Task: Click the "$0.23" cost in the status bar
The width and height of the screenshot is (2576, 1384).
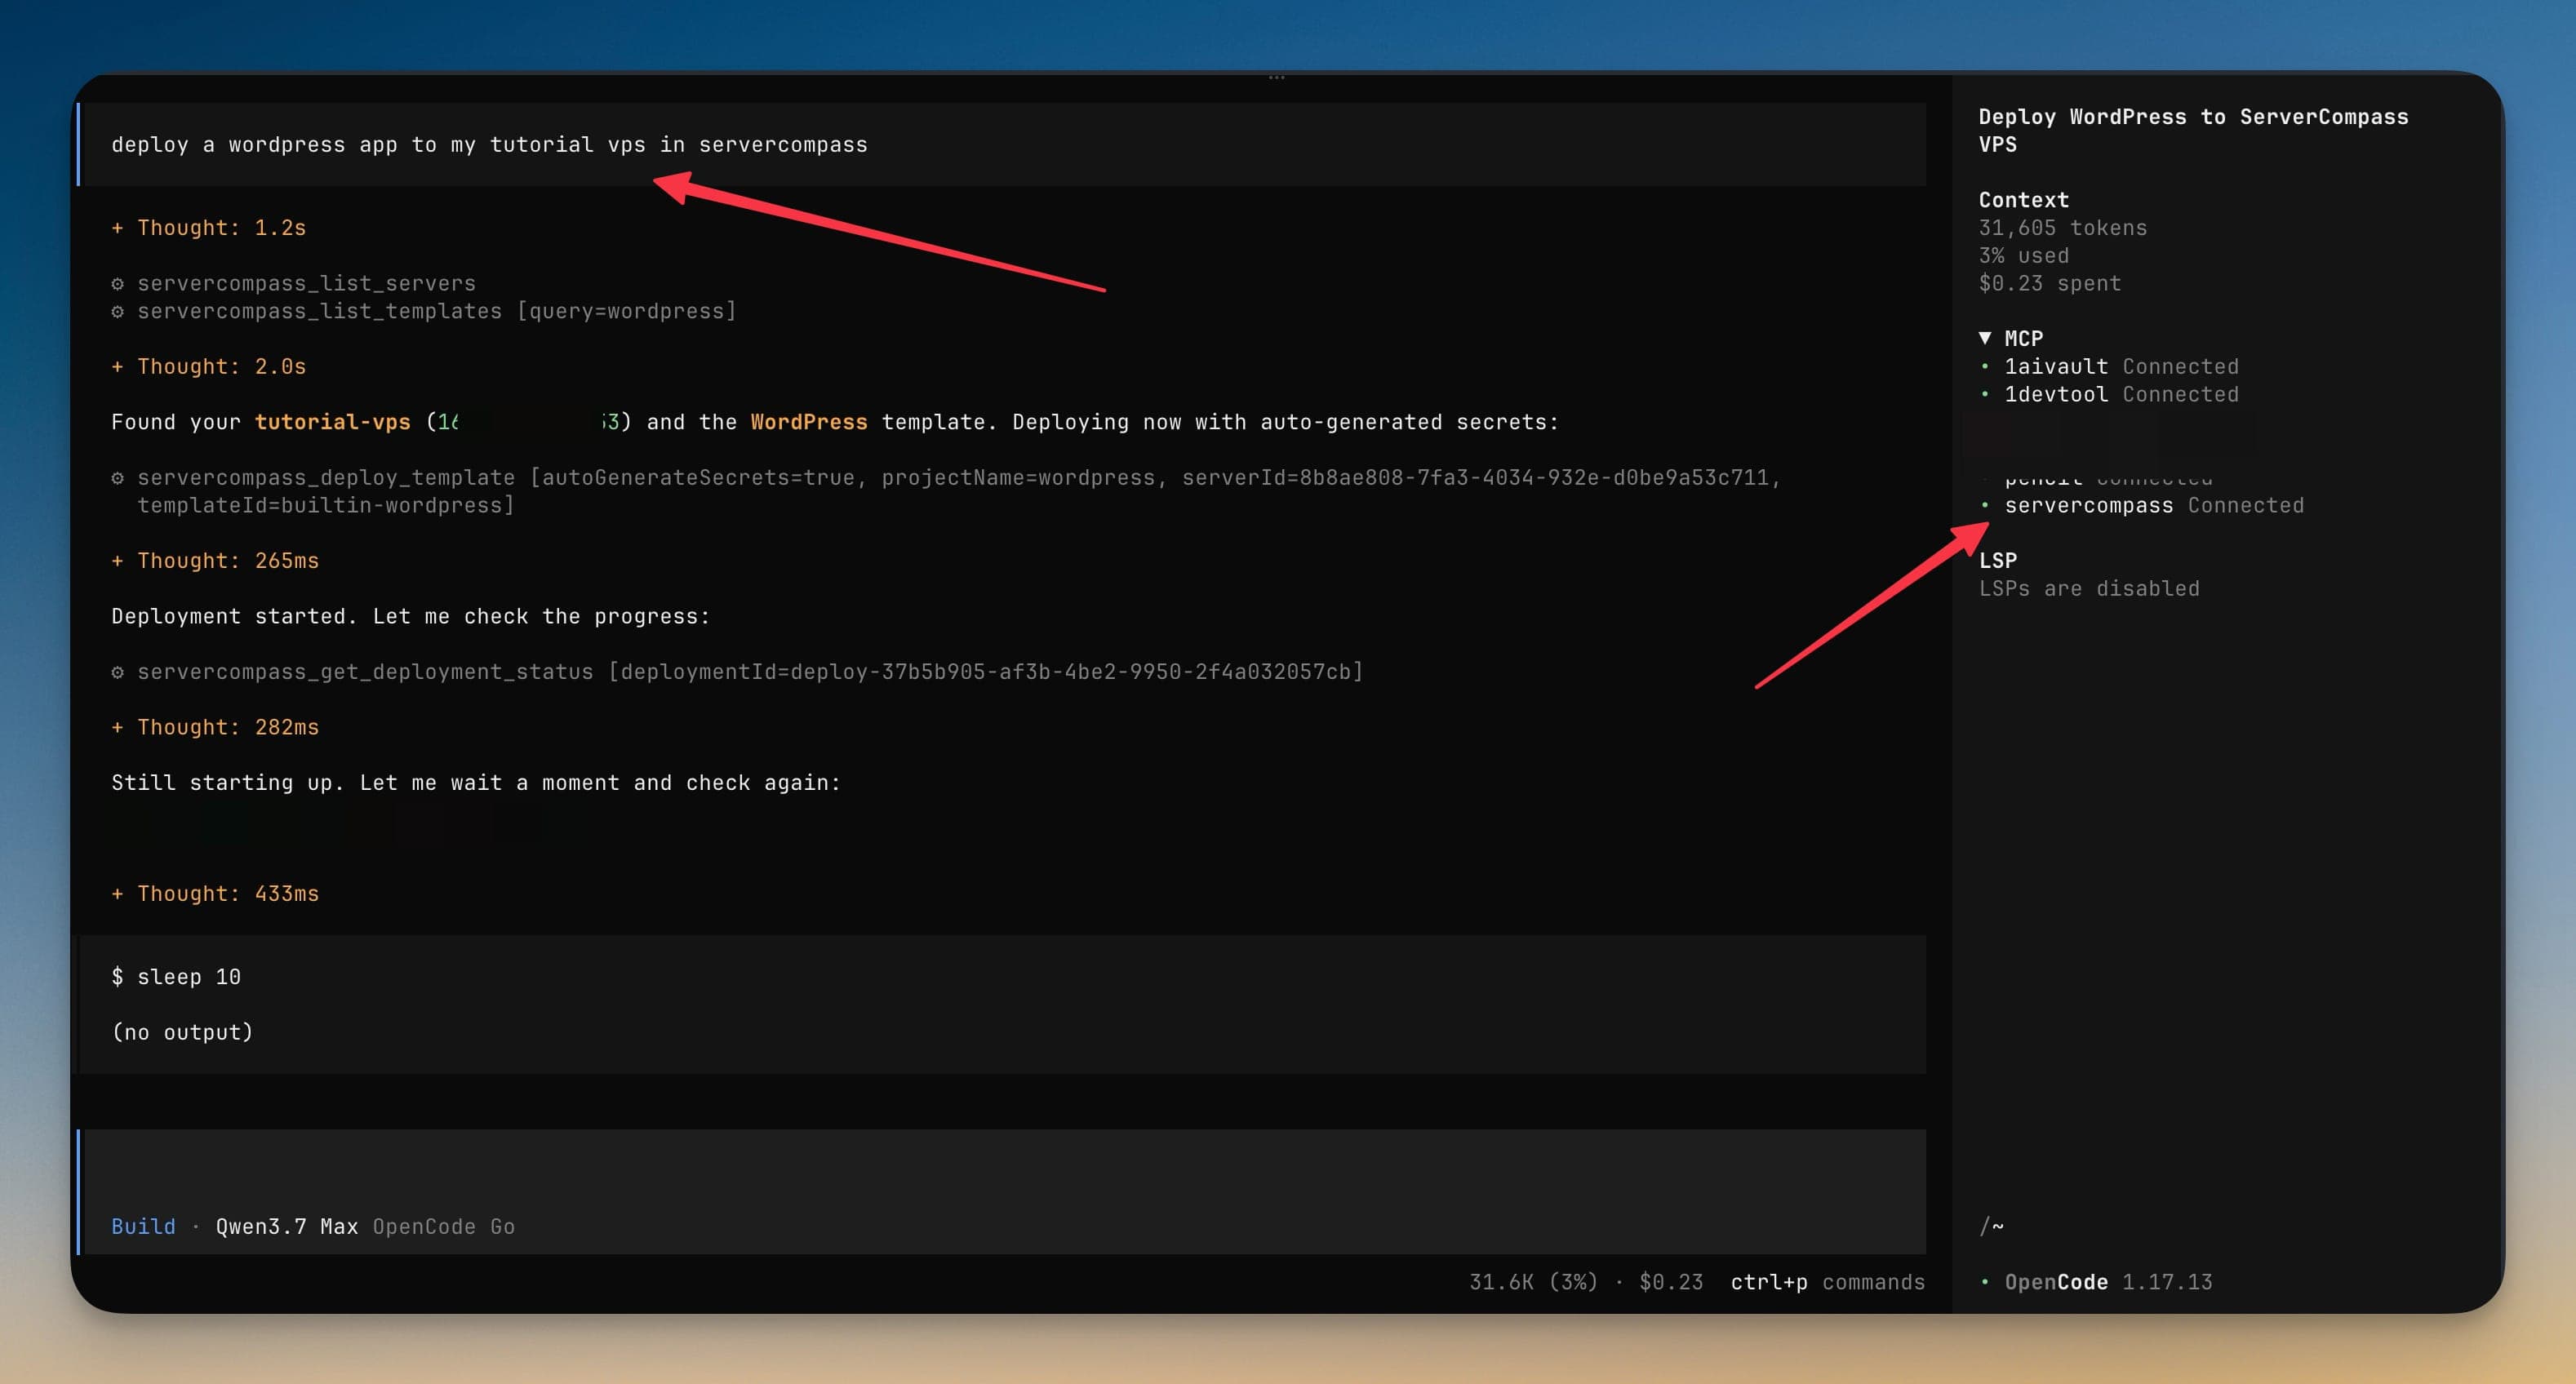Action: 1671,1282
